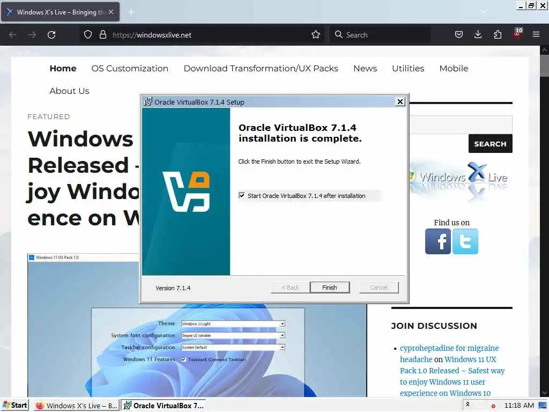This screenshot has width=549, height=412.
Task: Open cyproheptadine for migraine headache link
Action: click(449, 354)
